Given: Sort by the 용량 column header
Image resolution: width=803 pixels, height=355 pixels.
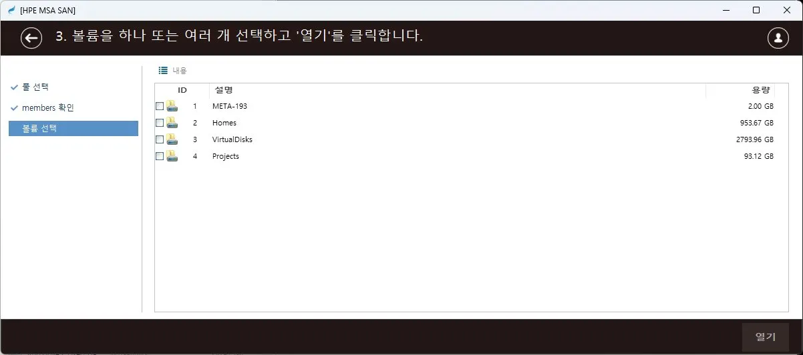Looking at the screenshot, I should pyautogui.click(x=741, y=90).
